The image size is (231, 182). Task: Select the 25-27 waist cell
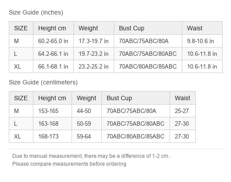point(183,111)
